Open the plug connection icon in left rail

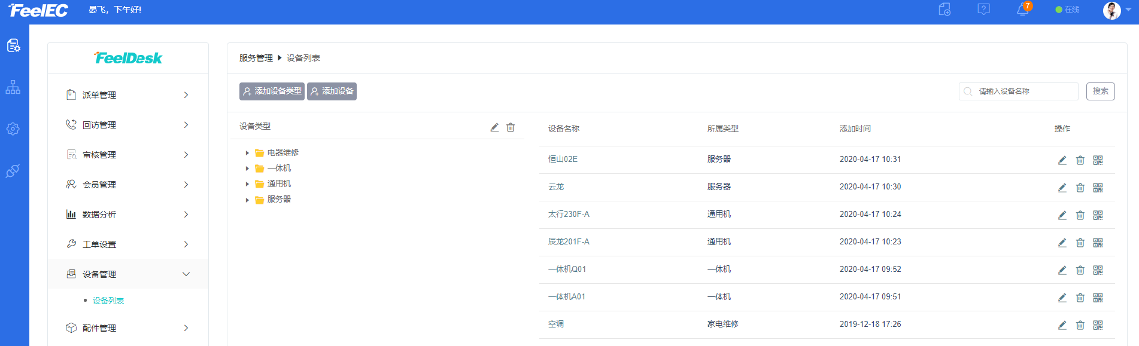13,171
